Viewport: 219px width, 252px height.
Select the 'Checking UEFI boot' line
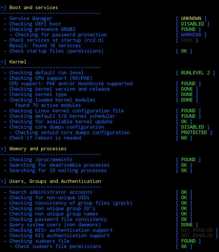click(x=35, y=24)
